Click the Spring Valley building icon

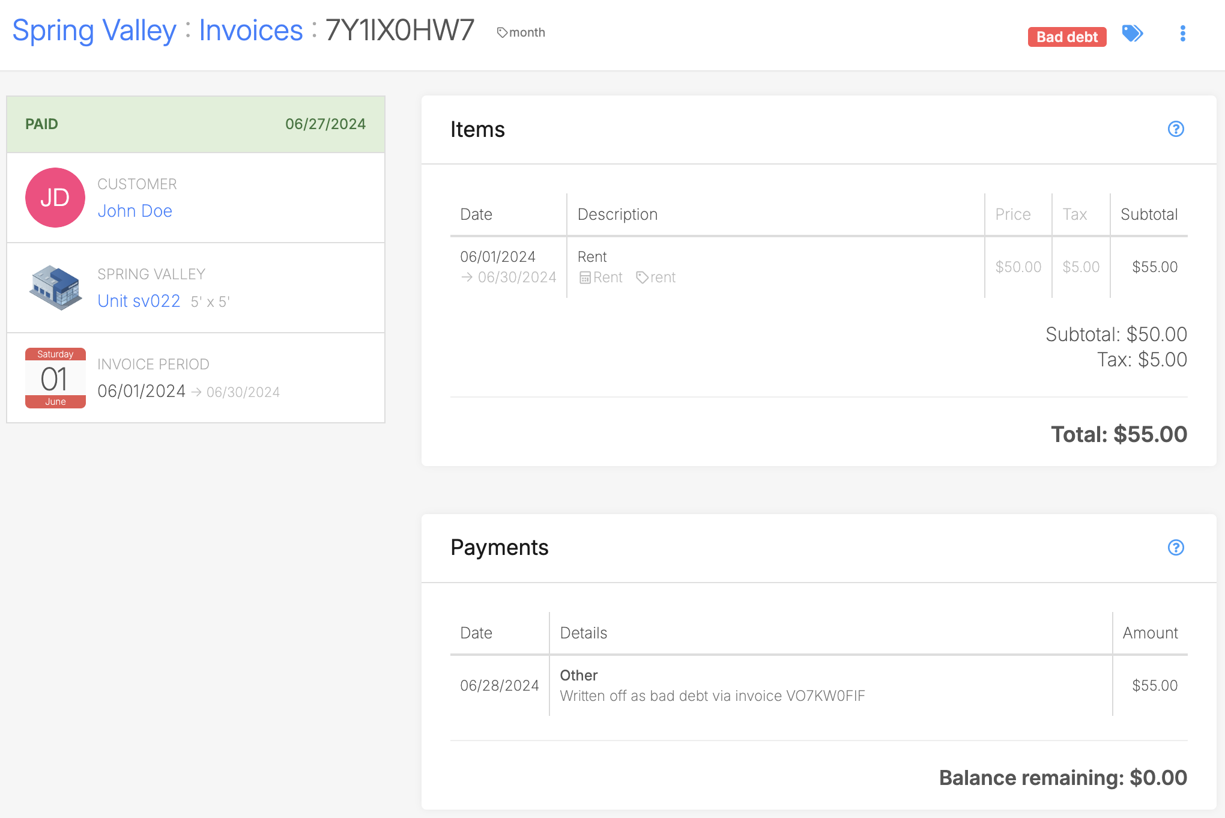tap(55, 288)
